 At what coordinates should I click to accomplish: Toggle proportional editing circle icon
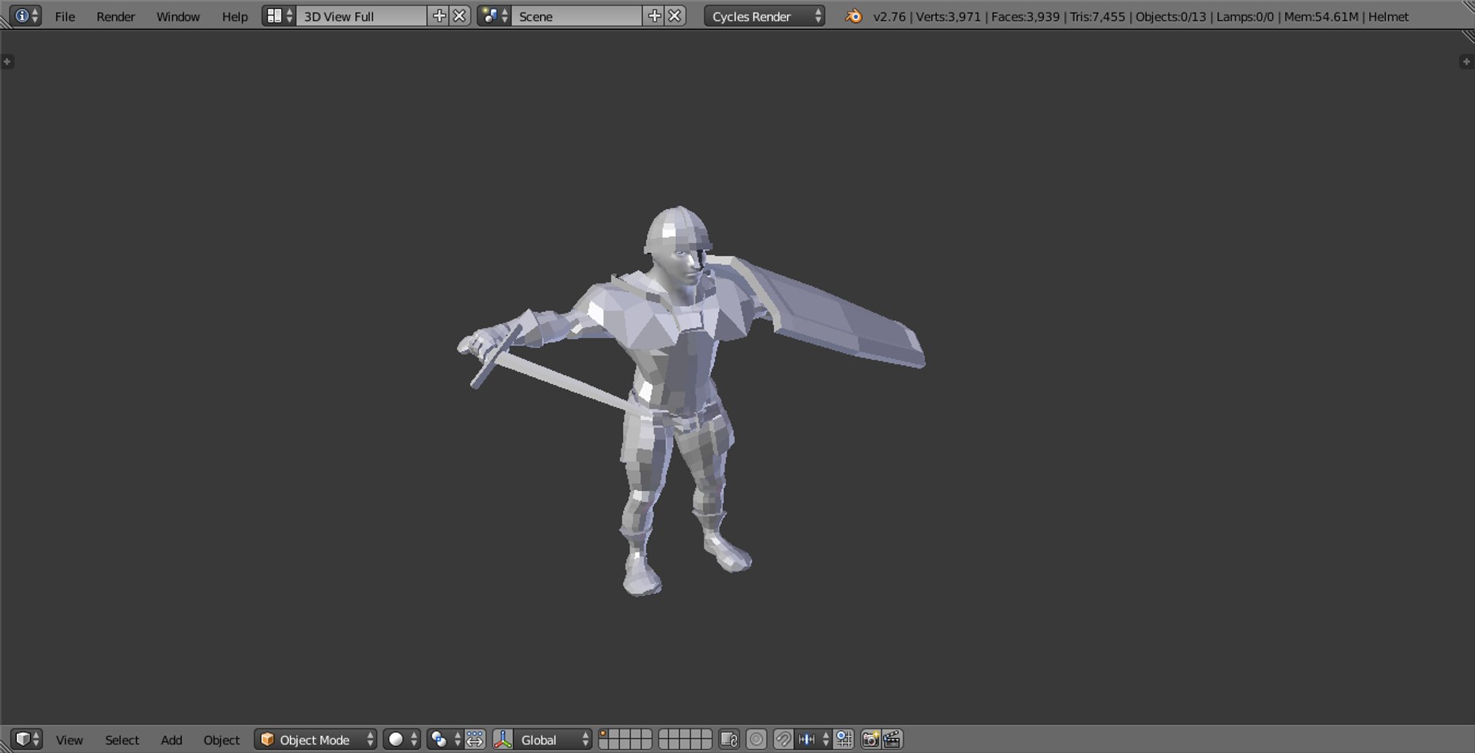coord(757,739)
